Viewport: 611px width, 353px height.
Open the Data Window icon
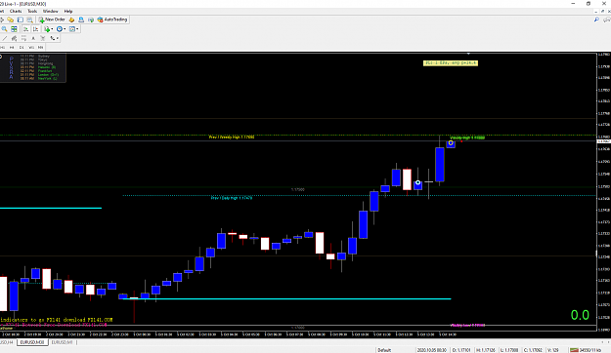click(29, 20)
